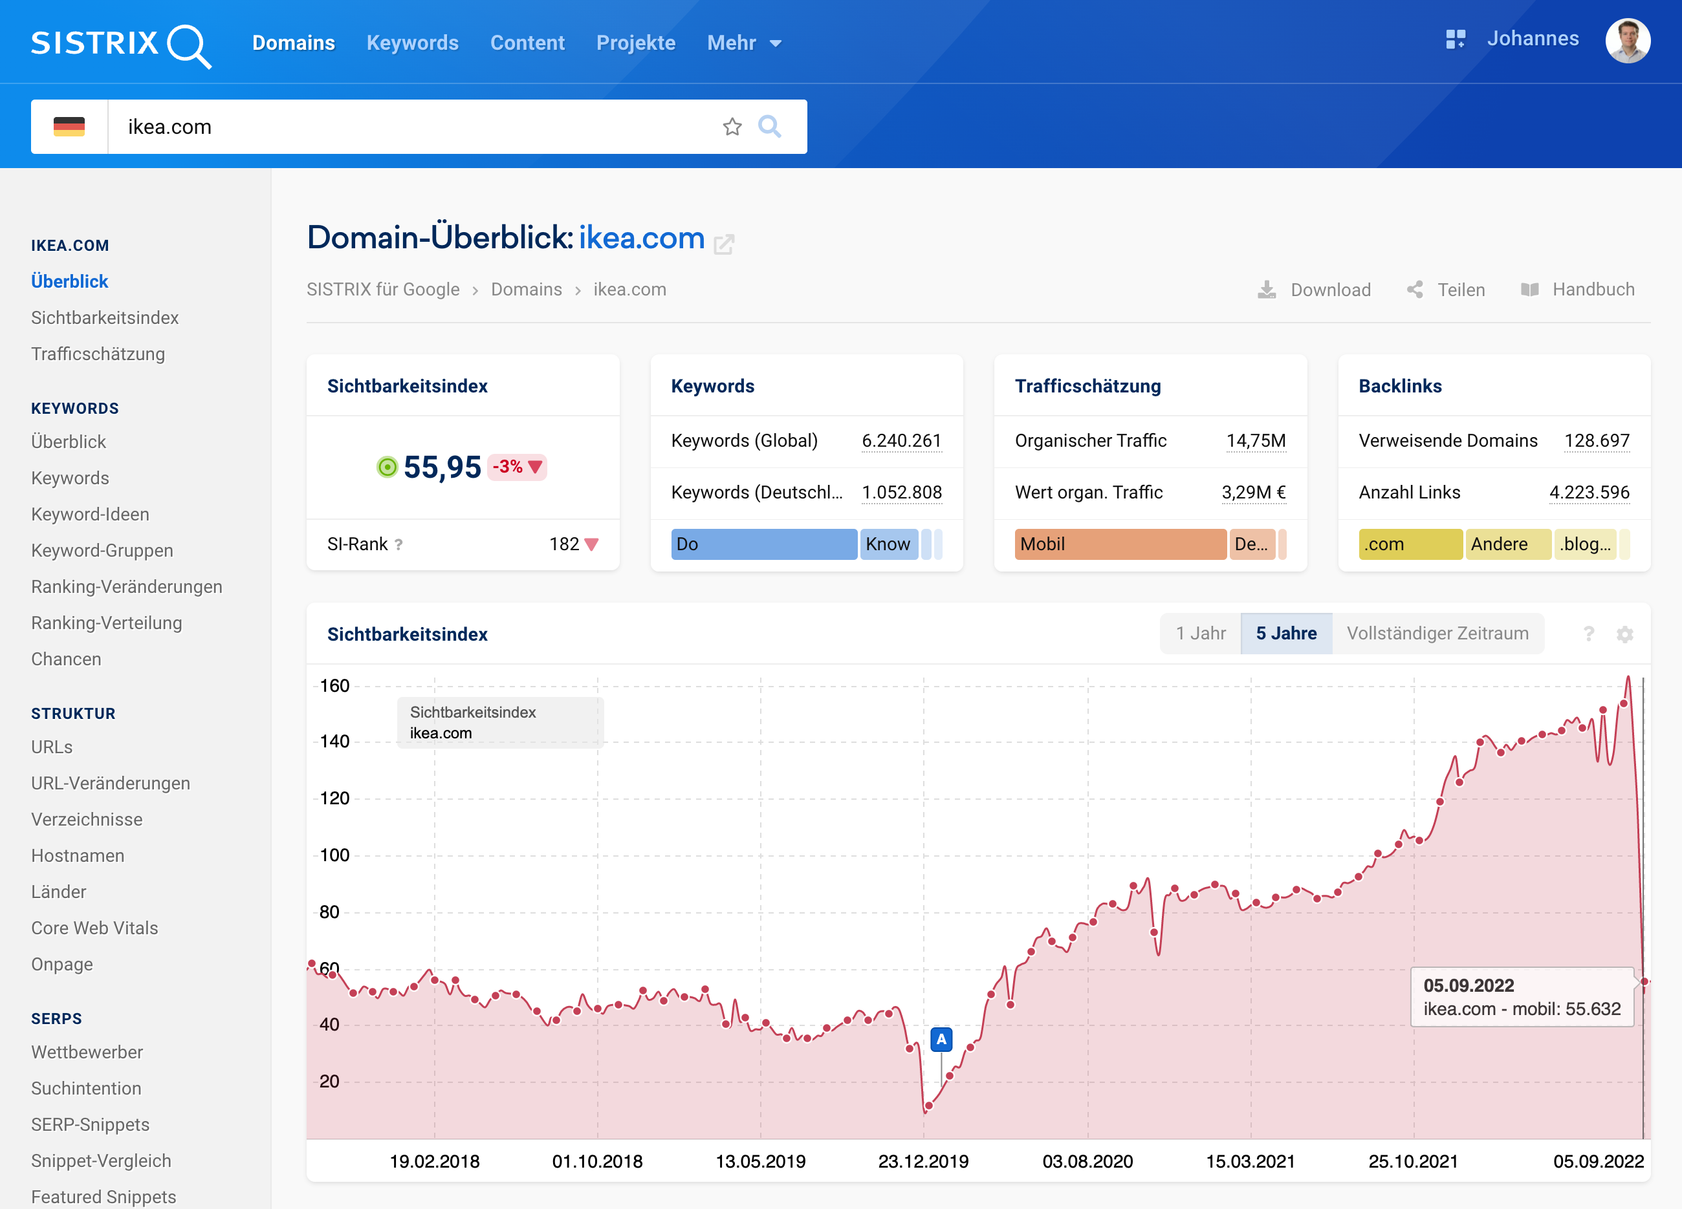Open external link icon beside ikea.com title

click(x=724, y=244)
